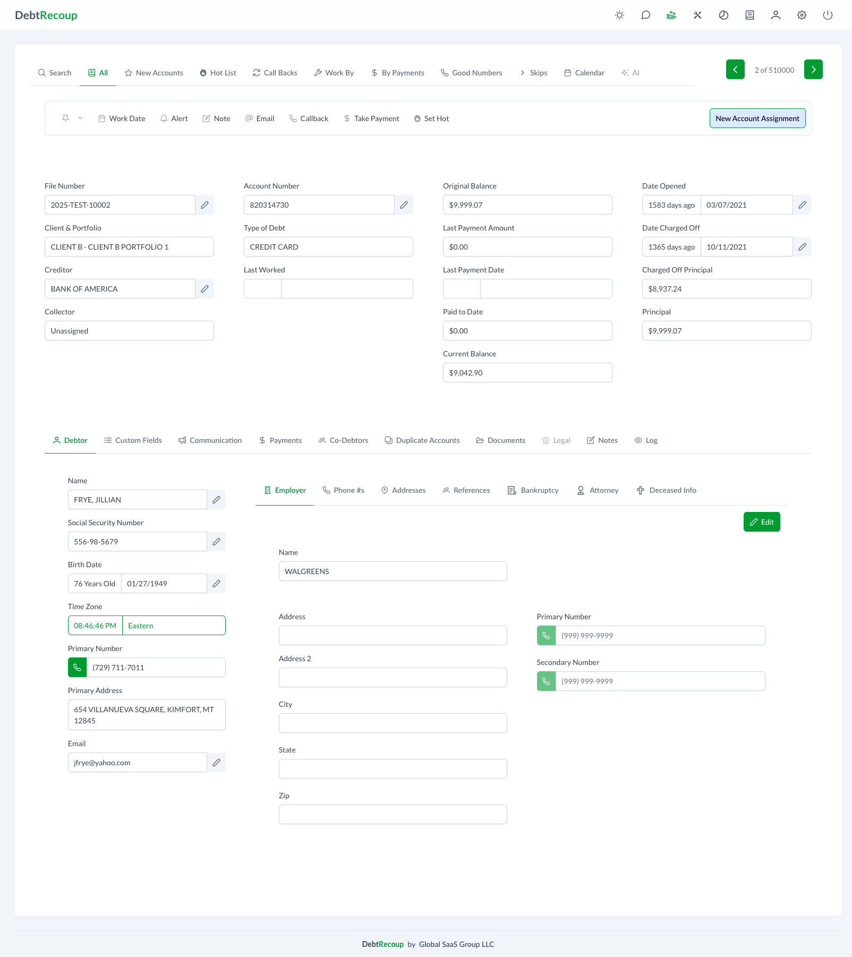Click the power logout icon
852x957 pixels.
[x=828, y=15]
